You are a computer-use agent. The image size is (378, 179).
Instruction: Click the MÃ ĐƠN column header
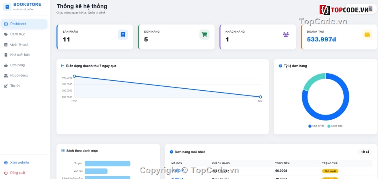coord(177,163)
